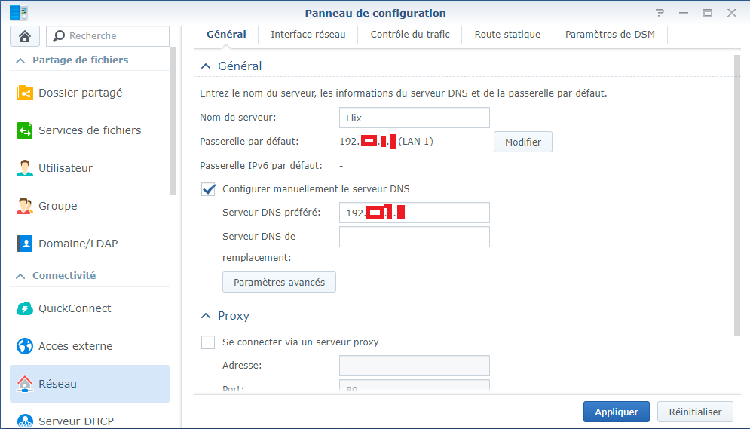Open Services de fichiers icon

pyautogui.click(x=25, y=130)
